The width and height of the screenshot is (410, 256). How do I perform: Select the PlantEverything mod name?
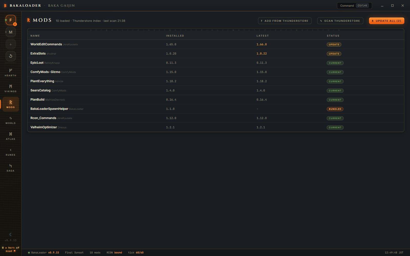coord(42,81)
